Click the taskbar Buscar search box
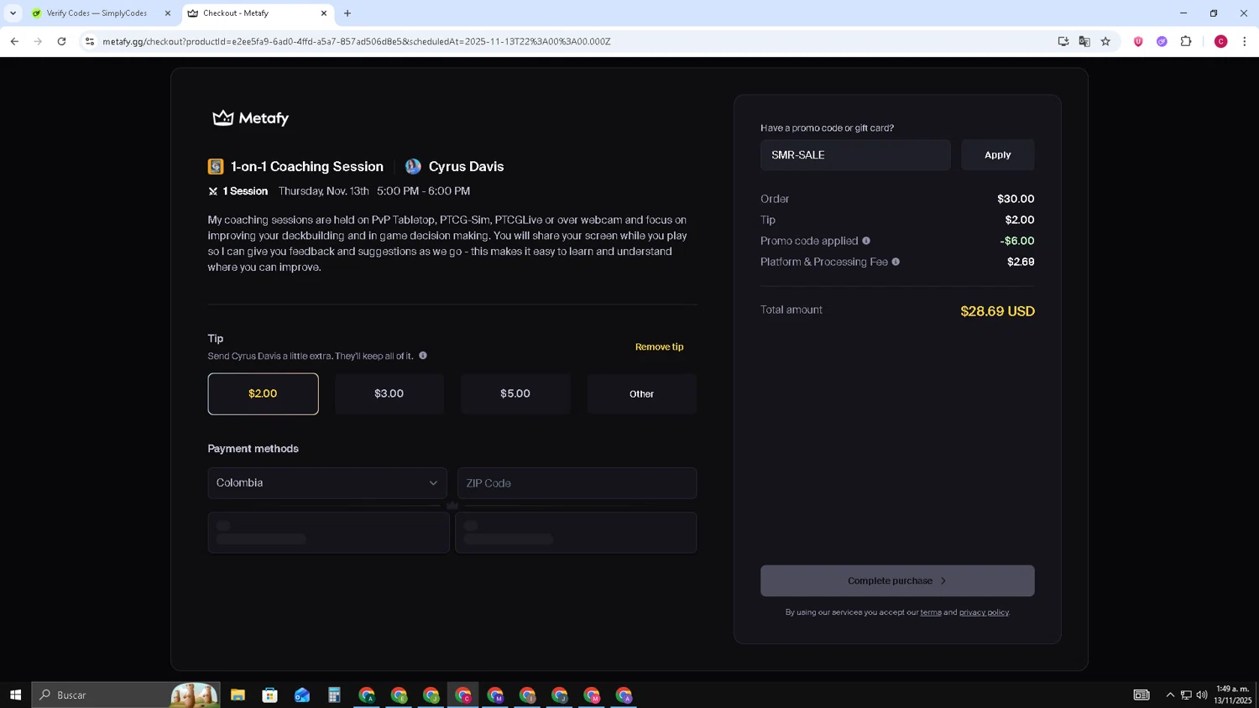The height and width of the screenshot is (708, 1259). point(126,695)
